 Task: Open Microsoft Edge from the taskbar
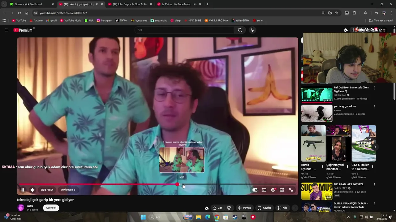[208, 217]
